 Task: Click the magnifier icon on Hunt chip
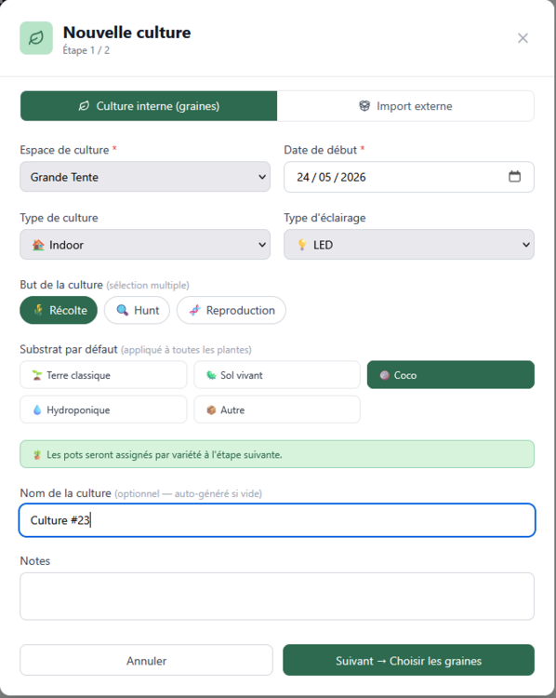pos(123,310)
